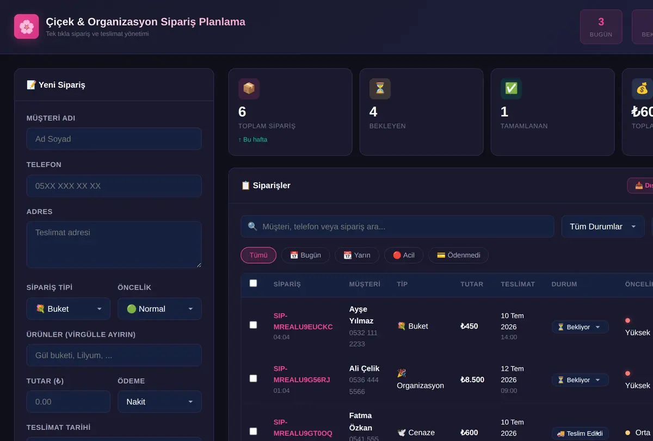This screenshot has width=653, height=441.
Task: Click the Toplam Sipariş stat card
Action: point(290,112)
